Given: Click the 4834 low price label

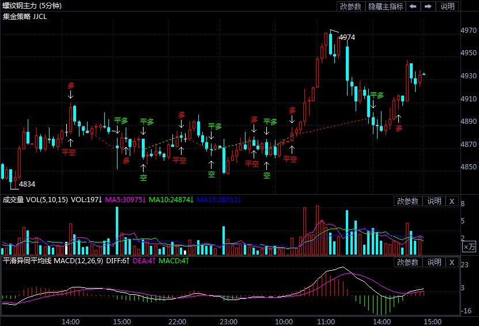Looking at the screenshot, I should tap(27, 184).
